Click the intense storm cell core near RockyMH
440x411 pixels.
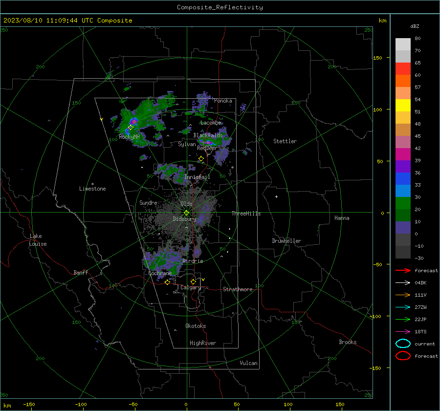point(133,122)
